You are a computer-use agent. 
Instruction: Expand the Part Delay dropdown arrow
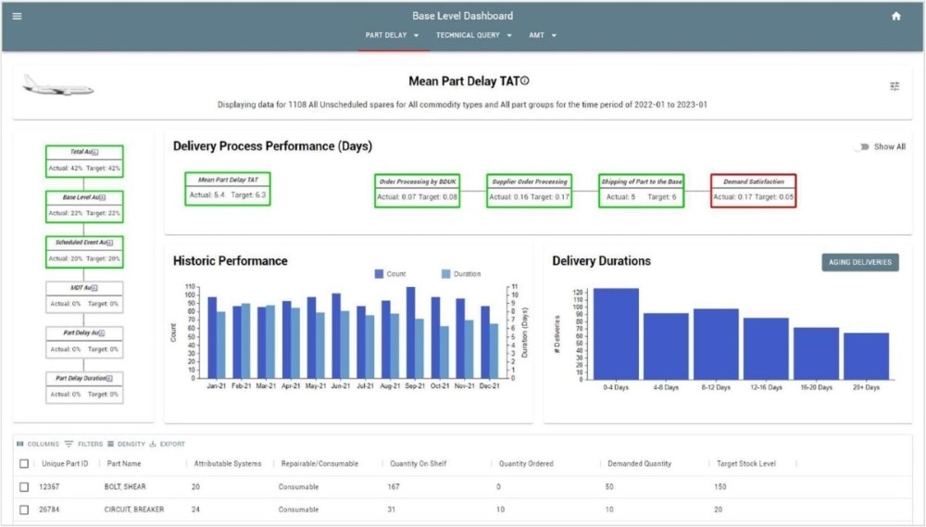point(417,35)
